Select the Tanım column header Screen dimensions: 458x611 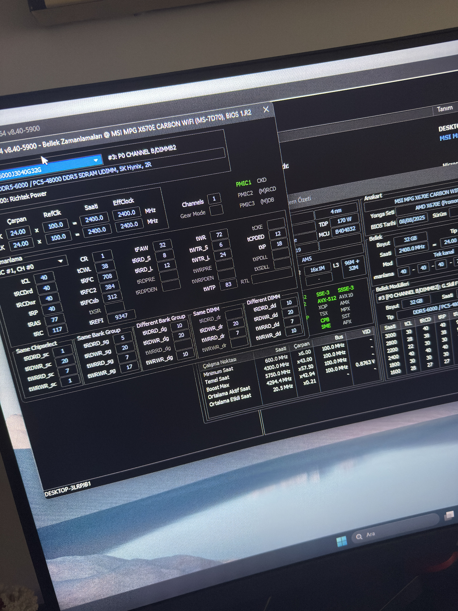pos(444,109)
